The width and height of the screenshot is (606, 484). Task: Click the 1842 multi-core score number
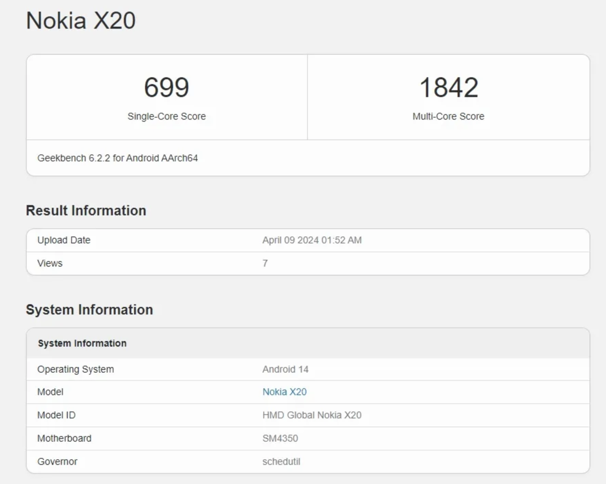(x=449, y=88)
